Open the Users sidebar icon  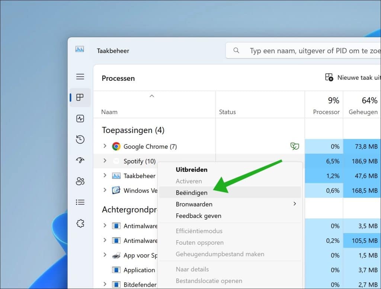tap(80, 181)
